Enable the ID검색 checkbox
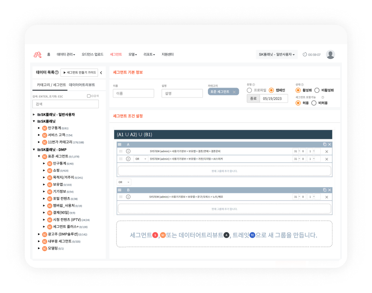 88,96
